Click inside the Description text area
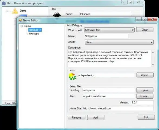Viewport: 159px width, 130px height. (109, 58)
